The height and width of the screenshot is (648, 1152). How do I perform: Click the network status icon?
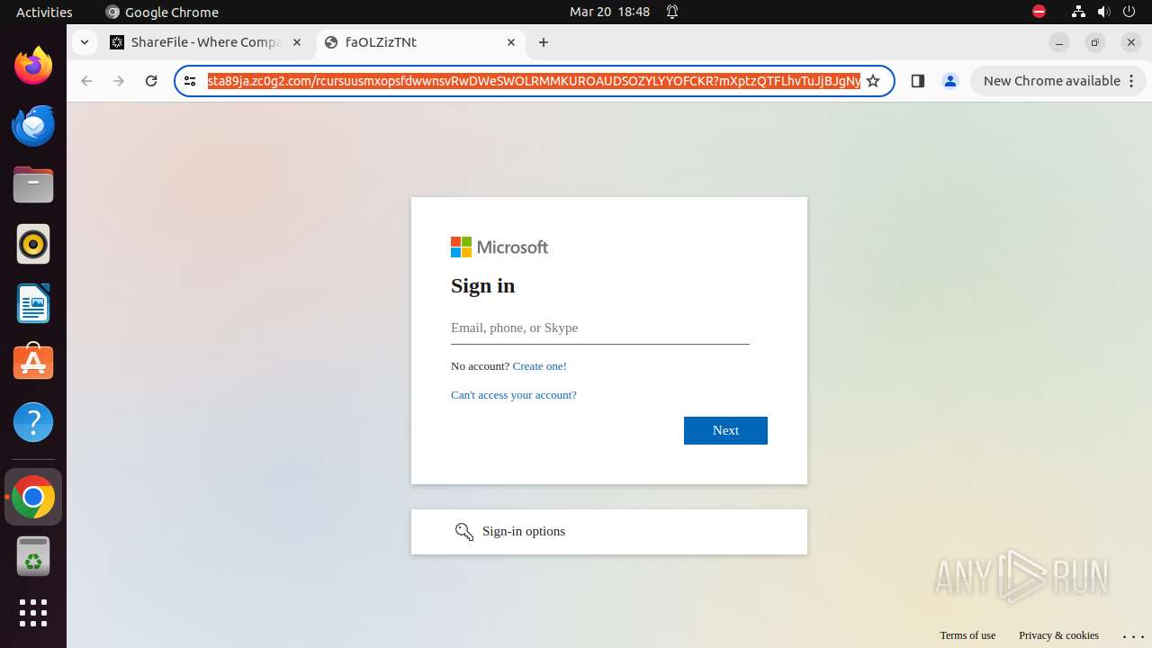point(1078,12)
